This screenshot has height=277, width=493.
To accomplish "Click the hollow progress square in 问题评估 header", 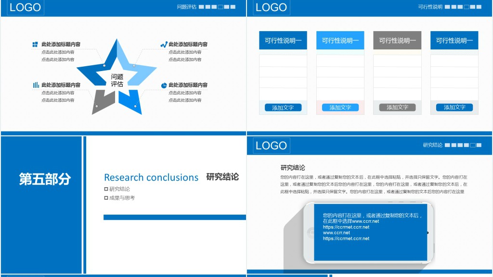I will point(221,7).
